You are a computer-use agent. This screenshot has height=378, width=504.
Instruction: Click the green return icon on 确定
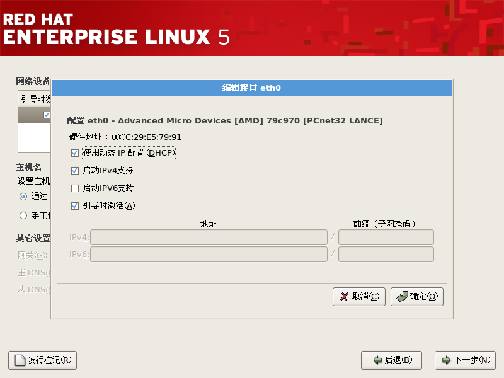pyautogui.click(x=403, y=296)
